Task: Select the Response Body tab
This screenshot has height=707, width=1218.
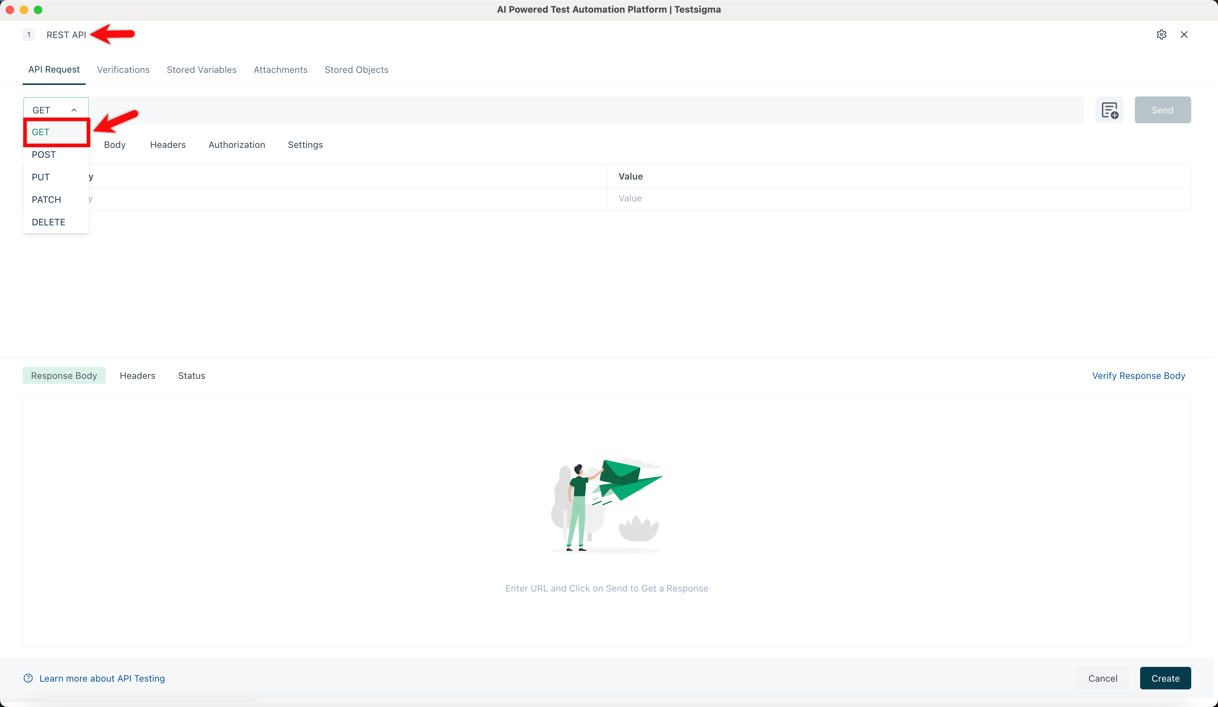Action: point(64,376)
